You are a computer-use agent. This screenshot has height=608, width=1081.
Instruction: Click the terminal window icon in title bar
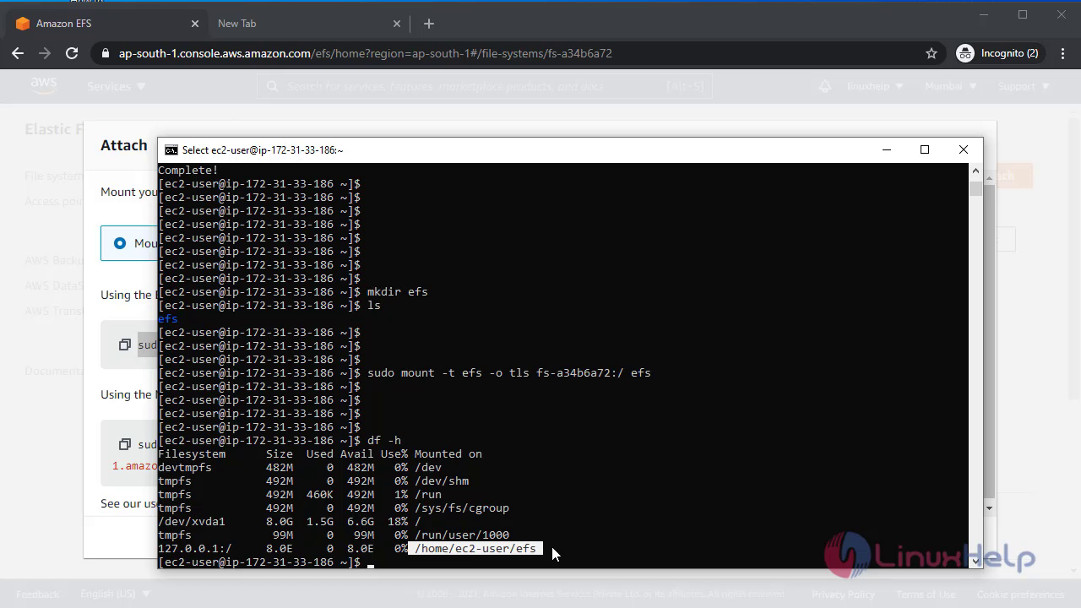(x=171, y=149)
